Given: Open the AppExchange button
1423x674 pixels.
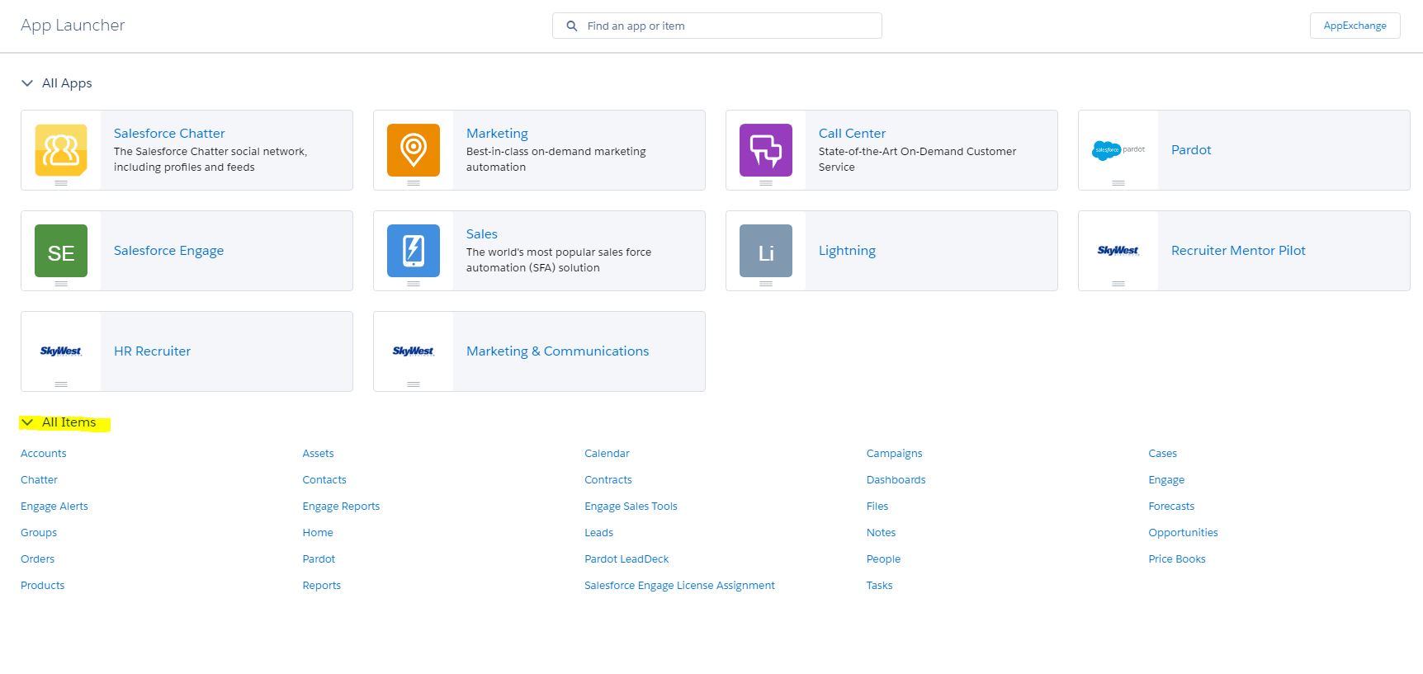Looking at the screenshot, I should (1354, 26).
